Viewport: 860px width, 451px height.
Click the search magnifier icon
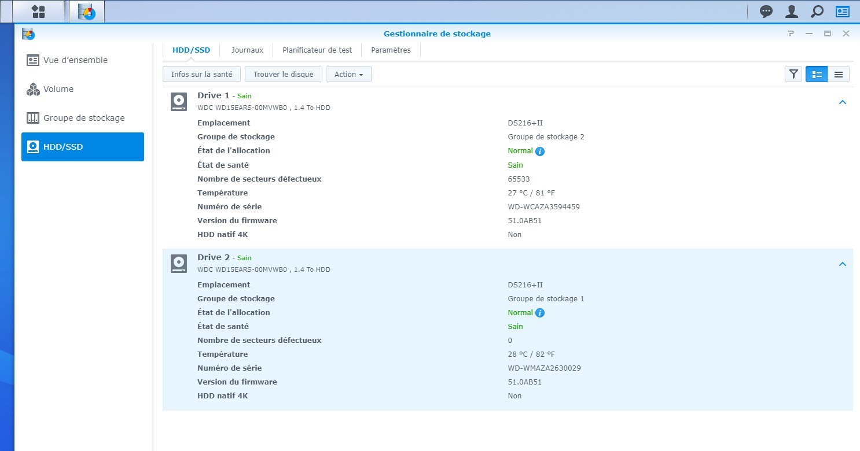[x=817, y=12]
